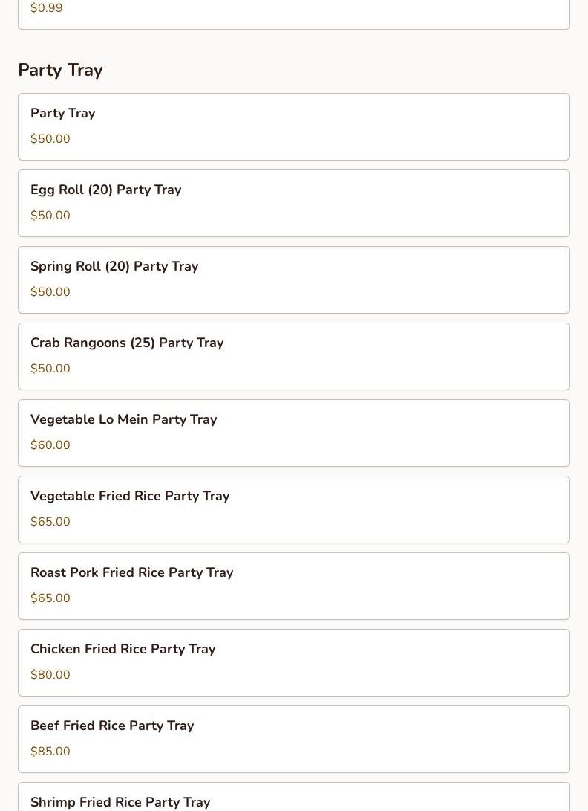This screenshot has height=811, width=588.
Task: Open Shrimp Fried Rice Party Tray item
Action: [293, 800]
